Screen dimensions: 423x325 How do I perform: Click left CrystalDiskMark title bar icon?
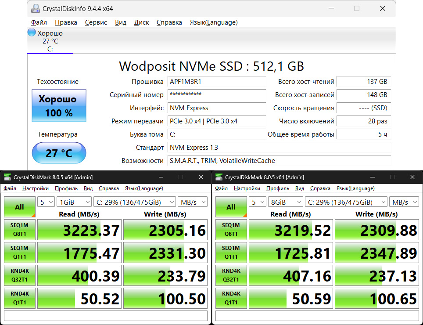[7, 177]
